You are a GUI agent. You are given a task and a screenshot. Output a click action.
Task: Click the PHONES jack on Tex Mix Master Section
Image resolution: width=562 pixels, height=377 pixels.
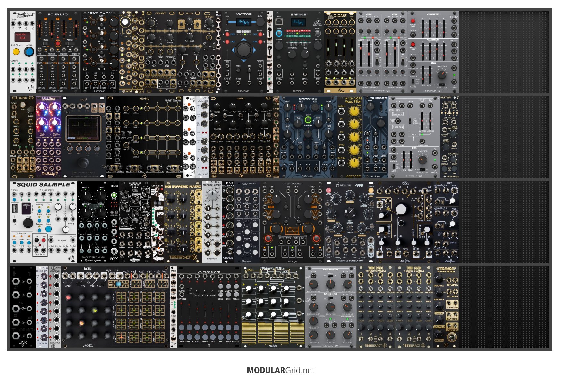coord(452,337)
